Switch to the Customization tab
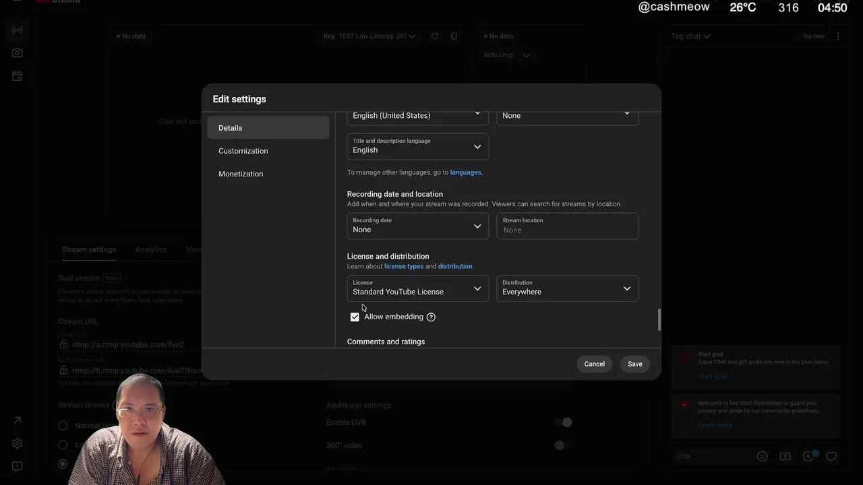The height and width of the screenshot is (485, 863). pyautogui.click(x=268, y=151)
